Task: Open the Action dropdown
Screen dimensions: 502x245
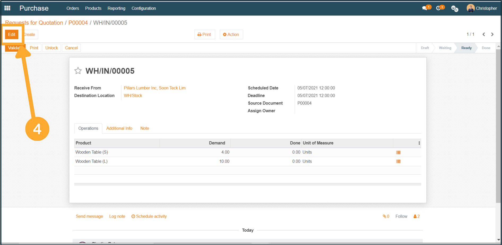Action: [x=231, y=35]
